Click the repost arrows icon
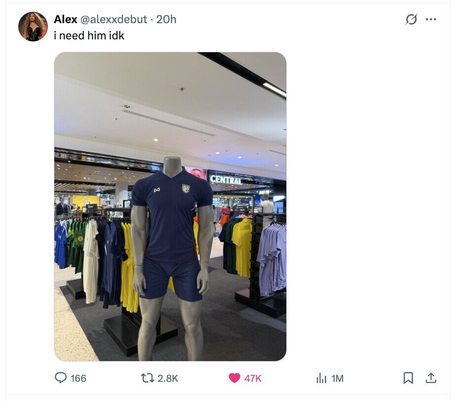This screenshot has width=469, height=401. tap(148, 378)
